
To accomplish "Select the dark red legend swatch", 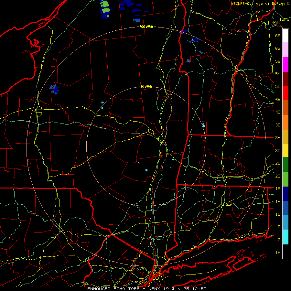I will pyautogui.click(x=286, y=79).
